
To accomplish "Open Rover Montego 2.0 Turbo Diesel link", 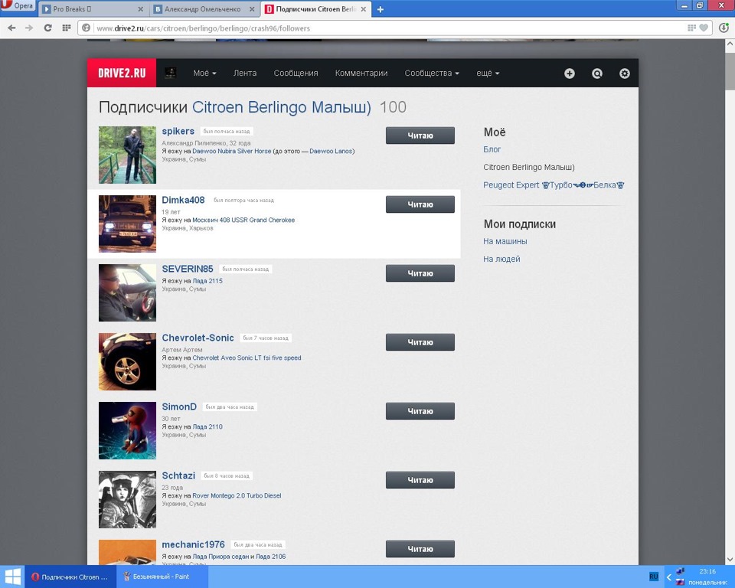I will pos(237,495).
